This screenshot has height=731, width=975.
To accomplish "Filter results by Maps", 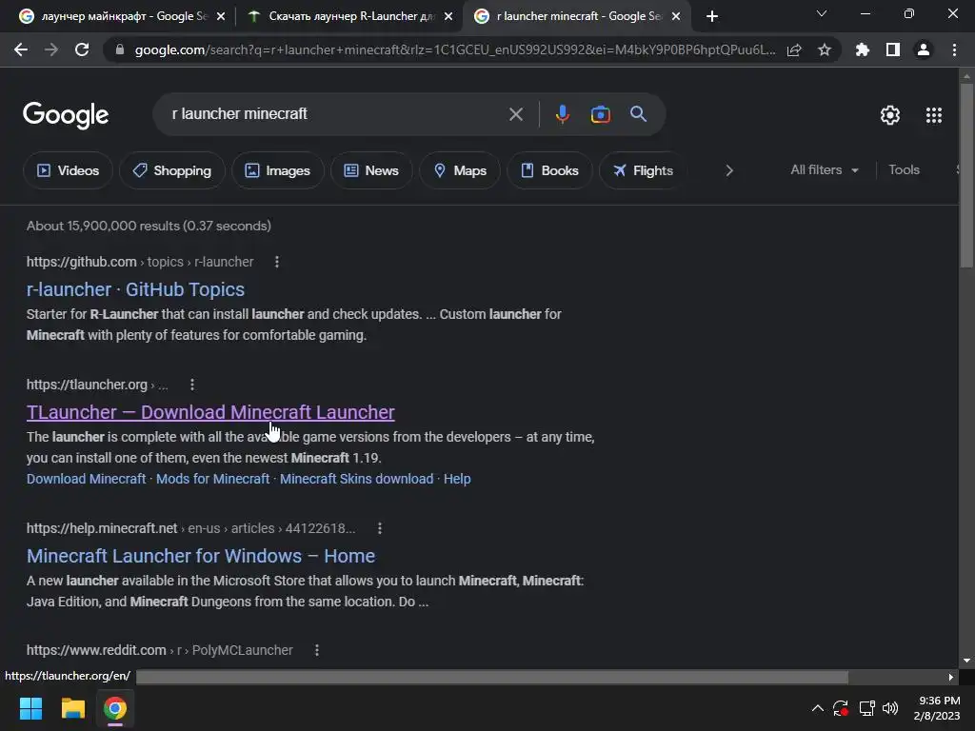I will tap(460, 170).
